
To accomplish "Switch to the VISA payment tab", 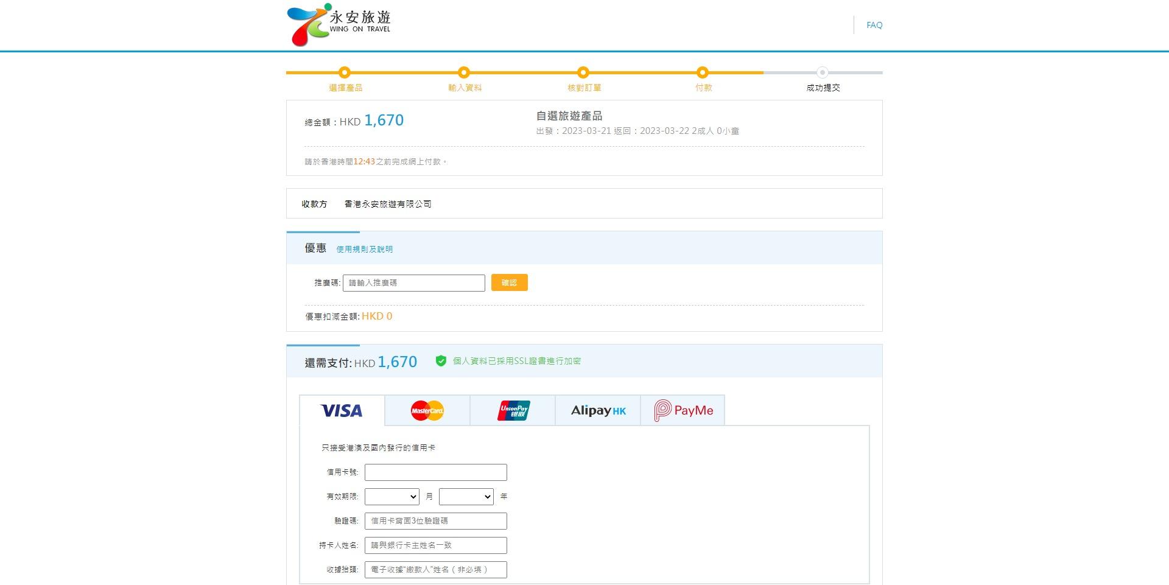I will [341, 410].
